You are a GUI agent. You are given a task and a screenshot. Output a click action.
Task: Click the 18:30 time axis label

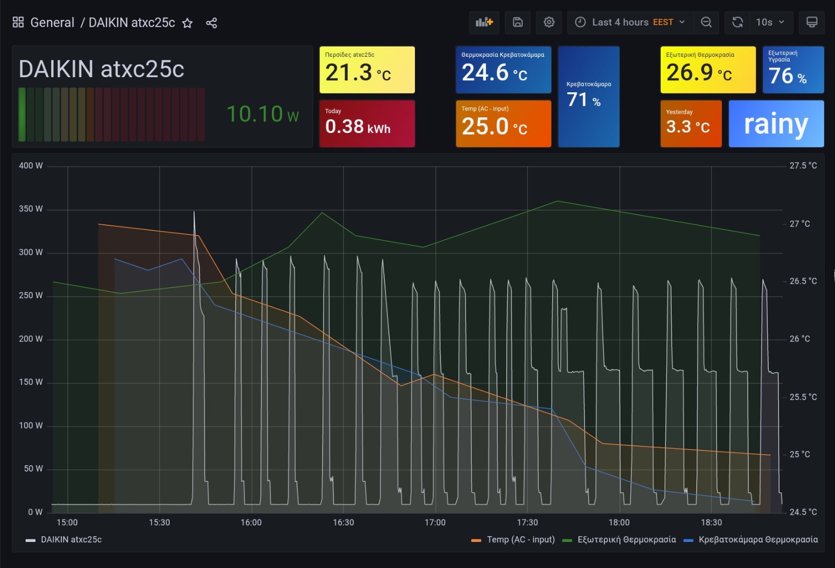711,523
